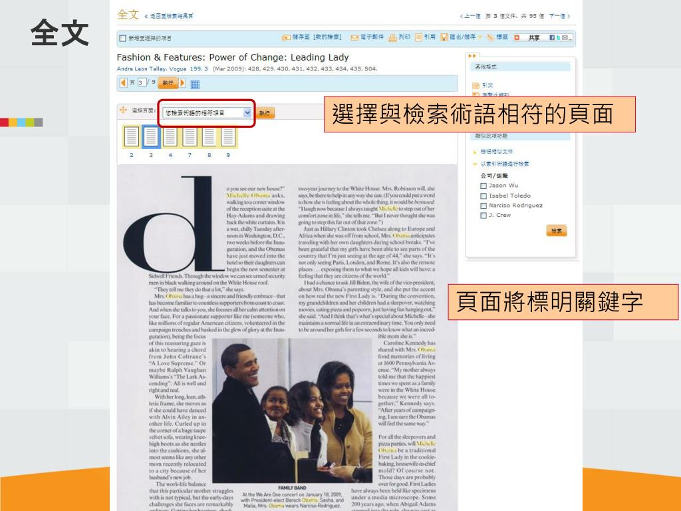The width and height of the screenshot is (681, 511).
Task: Click the print (列印) text link
Action: tap(404, 37)
